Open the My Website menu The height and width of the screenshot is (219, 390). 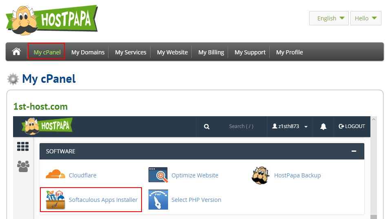[x=172, y=52]
